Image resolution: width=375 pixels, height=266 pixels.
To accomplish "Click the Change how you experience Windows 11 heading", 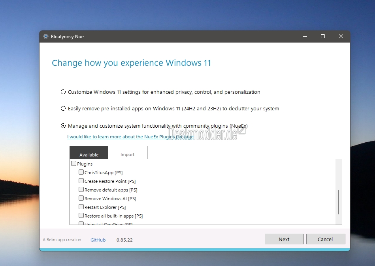I will [x=131, y=63].
